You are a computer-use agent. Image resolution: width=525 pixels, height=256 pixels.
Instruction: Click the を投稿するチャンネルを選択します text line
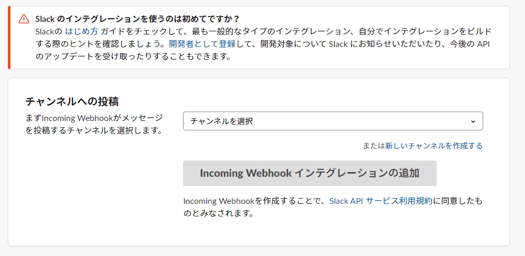point(94,130)
